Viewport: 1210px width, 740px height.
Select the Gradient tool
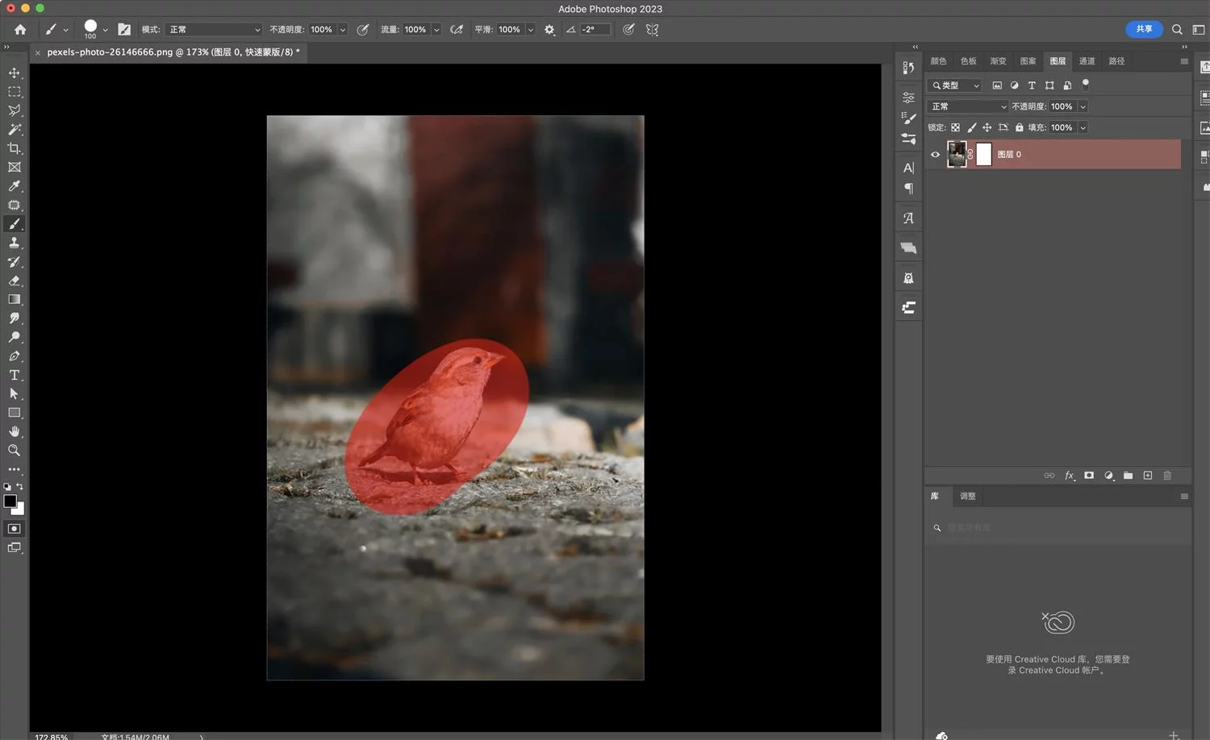coord(15,299)
